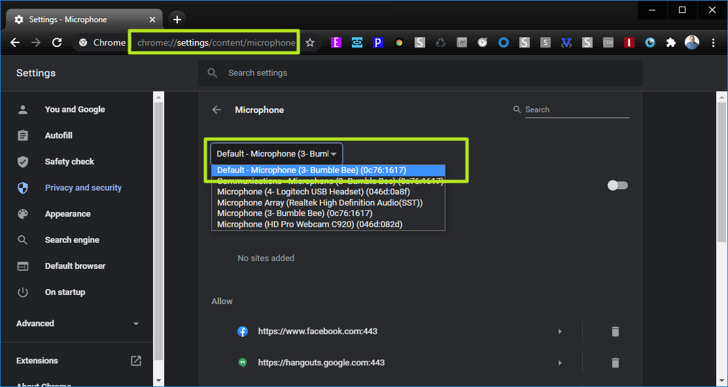The width and height of the screenshot is (728, 387).
Task: Go to Autofill settings
Action: [x=58, y=135]
